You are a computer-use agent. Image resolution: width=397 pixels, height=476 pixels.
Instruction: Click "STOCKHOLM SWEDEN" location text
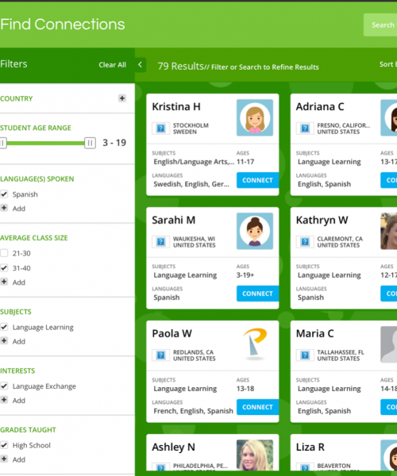coord(191,129)
